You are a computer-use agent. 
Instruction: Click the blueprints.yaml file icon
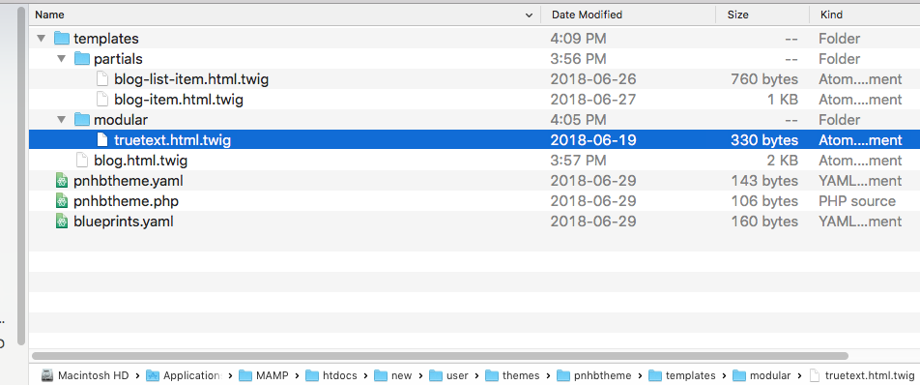62,222
